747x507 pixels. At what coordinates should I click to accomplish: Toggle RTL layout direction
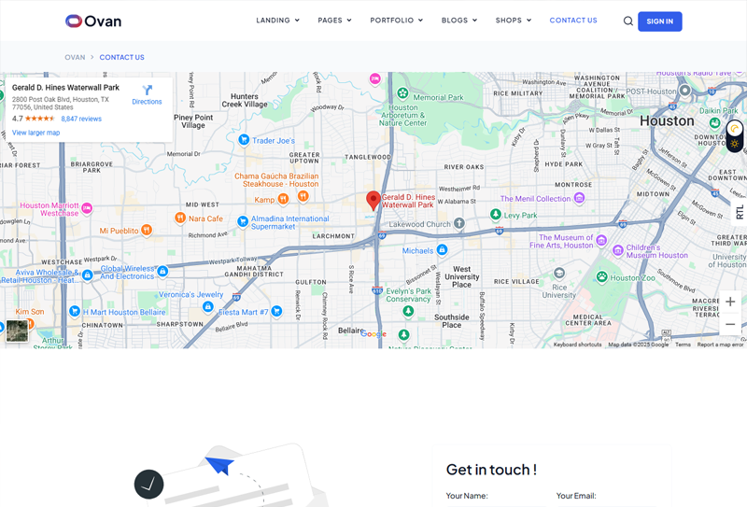pyautogui.click(x=740, y=212)
